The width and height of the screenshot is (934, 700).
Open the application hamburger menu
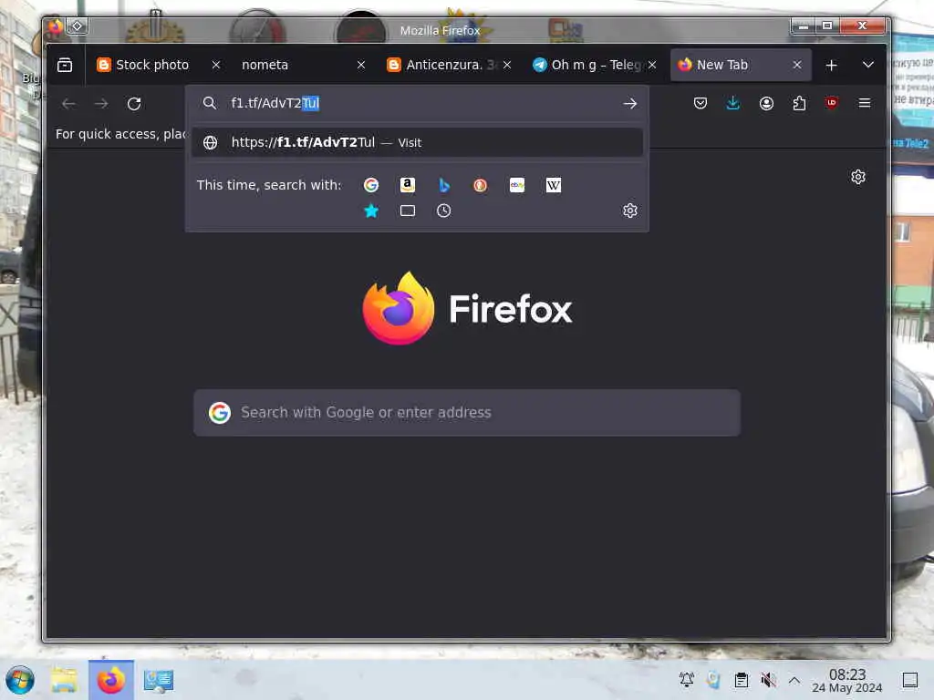click(865, 104)
